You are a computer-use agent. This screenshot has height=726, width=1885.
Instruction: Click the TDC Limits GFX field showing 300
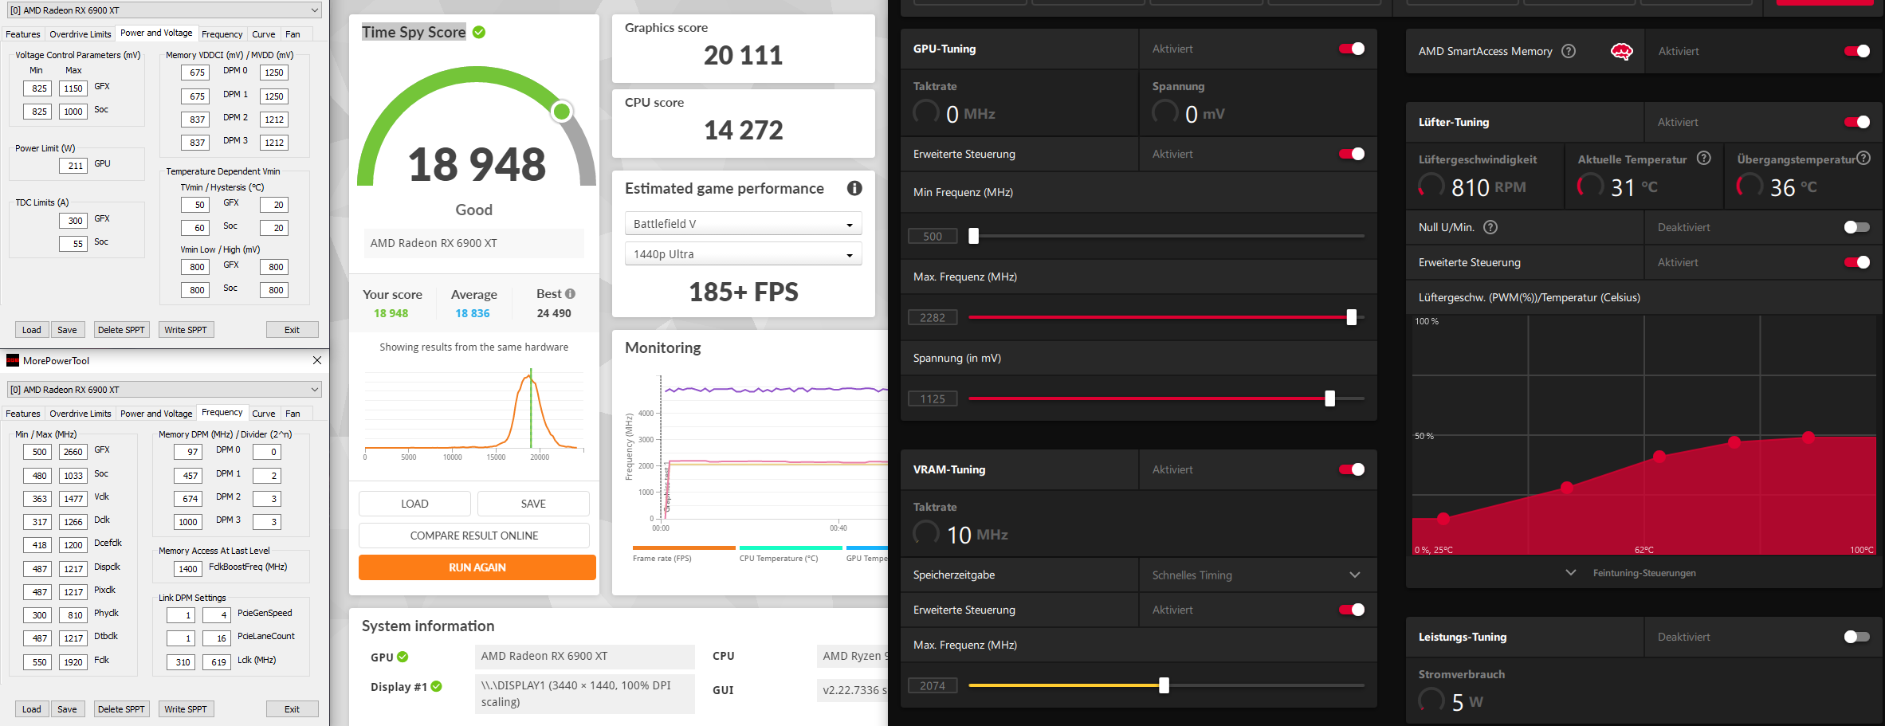[73, 221]
